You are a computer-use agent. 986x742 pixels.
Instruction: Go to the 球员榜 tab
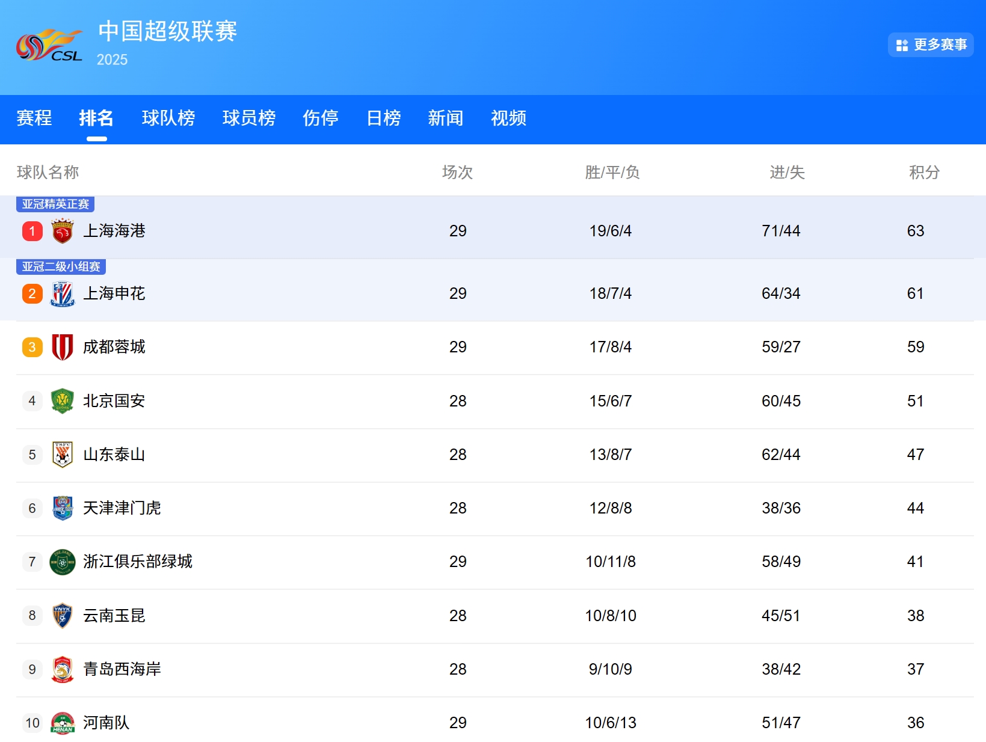click(249, 118)
